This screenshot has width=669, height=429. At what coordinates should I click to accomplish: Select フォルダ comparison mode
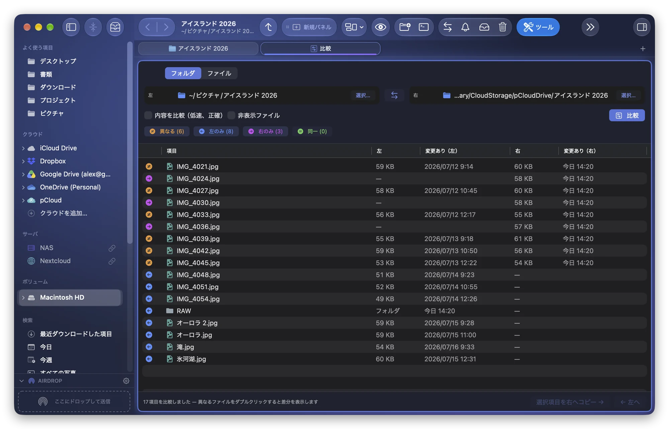tap(183, 73)
